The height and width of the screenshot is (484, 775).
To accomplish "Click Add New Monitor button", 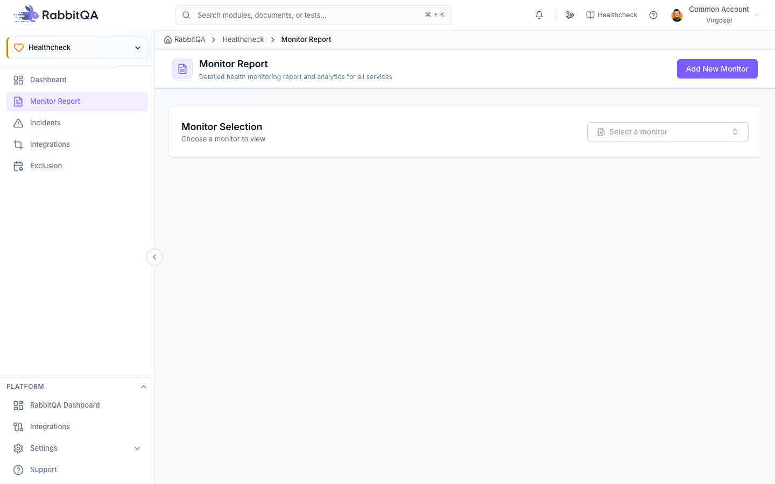I will (717, 69).
